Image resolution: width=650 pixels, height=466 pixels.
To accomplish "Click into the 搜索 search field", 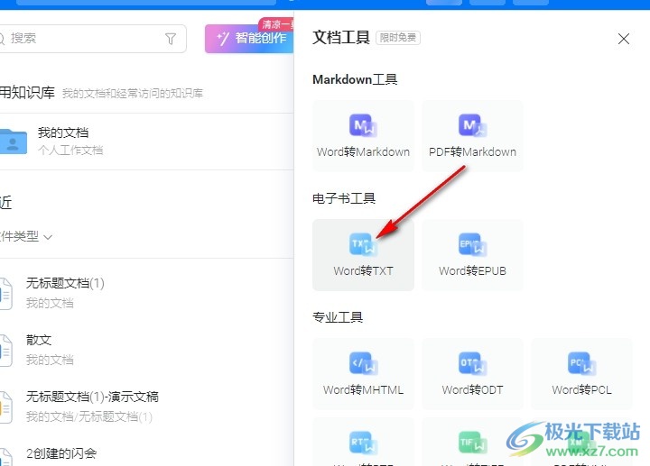I will tap(91, 39).
